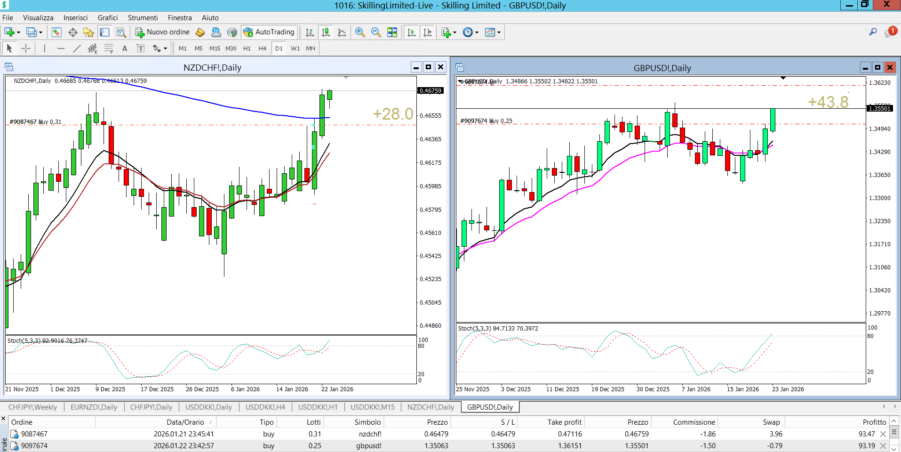
Task: Click the zoom in magnifier icon
Action: pyautogui.click(x=360, y=32)
